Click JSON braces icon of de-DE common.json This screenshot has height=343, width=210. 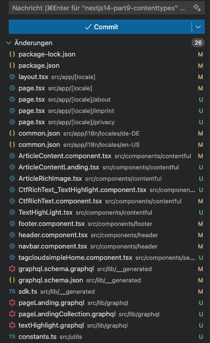(12, 133)
